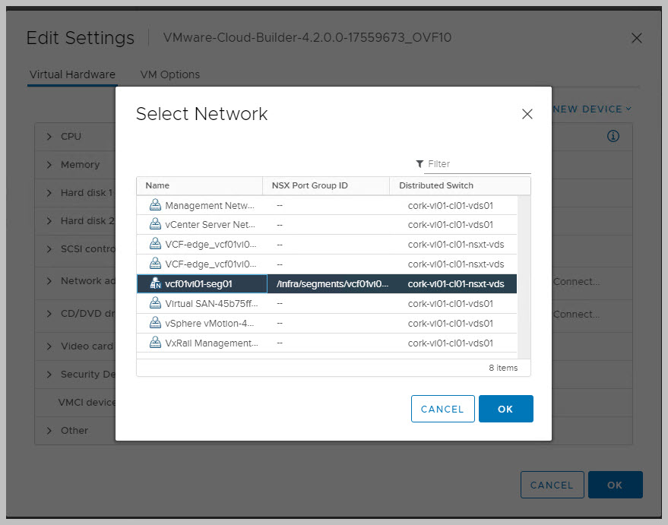Viewport: 668px width, 525px height.
Task: Click the network list vertical scrollbar
Action: point(524,274)
